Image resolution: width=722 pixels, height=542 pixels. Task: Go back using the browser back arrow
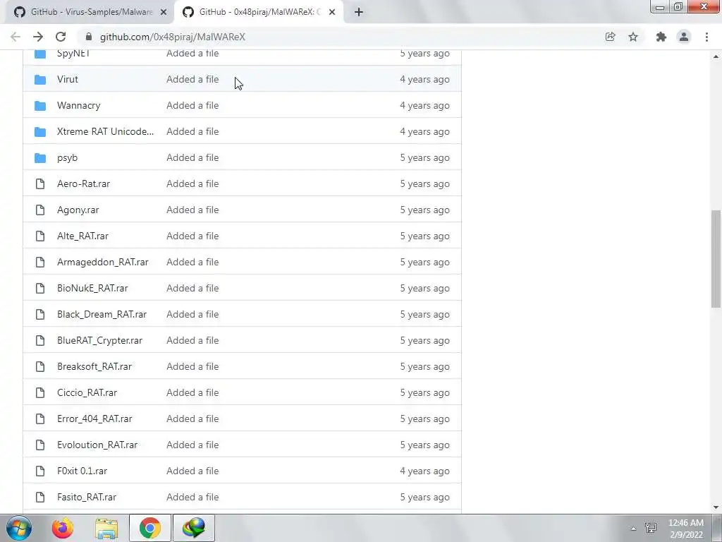click(16, 37)
